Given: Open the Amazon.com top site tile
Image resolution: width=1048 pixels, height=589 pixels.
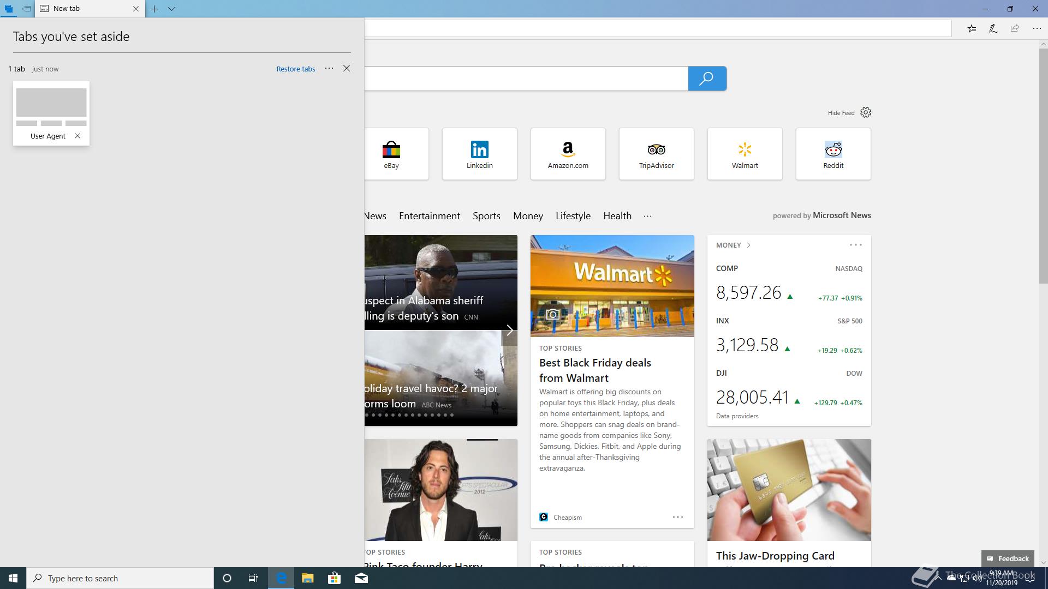Looking at the screenshot, I should pyautogui.click(x=568, y=154).
